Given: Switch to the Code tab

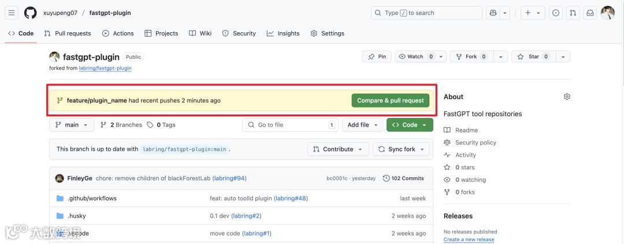Looking at the screenshot, I should [21, 33].
